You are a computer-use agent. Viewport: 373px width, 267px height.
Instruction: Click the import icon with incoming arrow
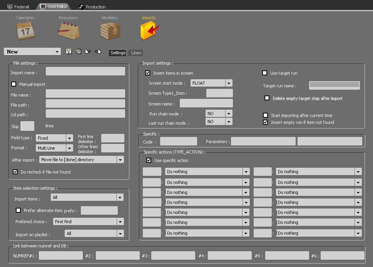pos(98,52)
